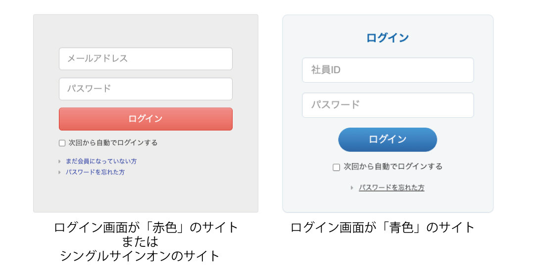Image resolution: width=534 pixels, height=277 pixels.
Task: Click 次回から自動でログインする label in red form
Action: click(x=113, y=143)
